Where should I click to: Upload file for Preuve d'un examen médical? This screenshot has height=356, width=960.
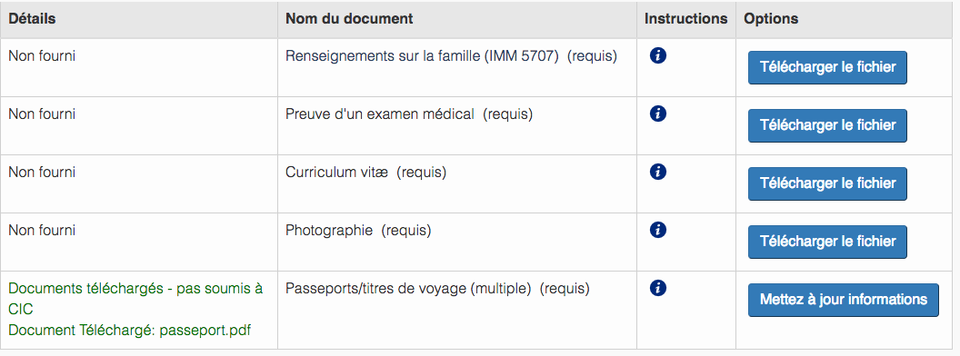[x=827, y=125]
